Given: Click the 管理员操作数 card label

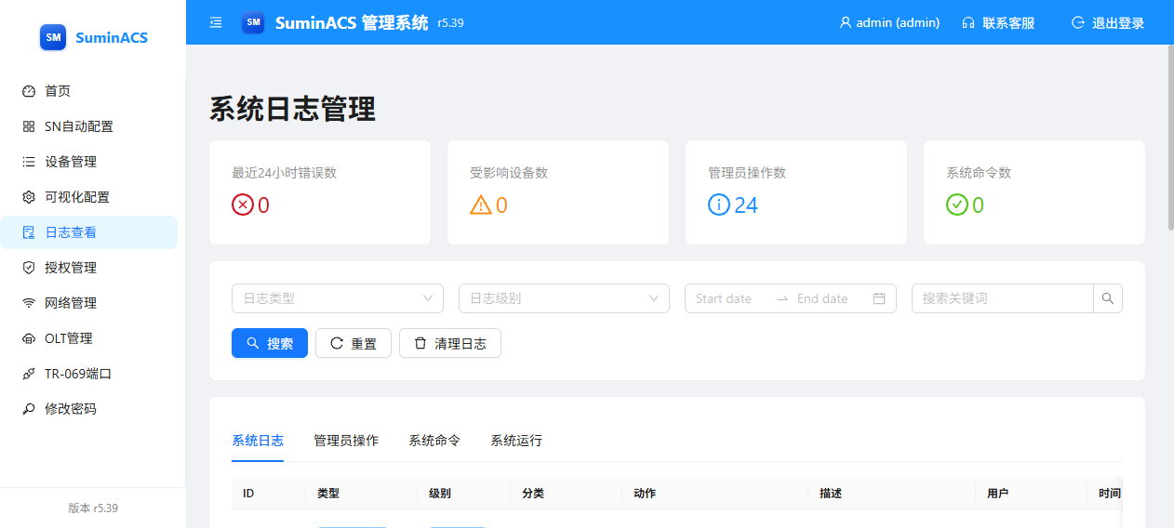Looking at the screenshot, I should (x=747, y=173).
